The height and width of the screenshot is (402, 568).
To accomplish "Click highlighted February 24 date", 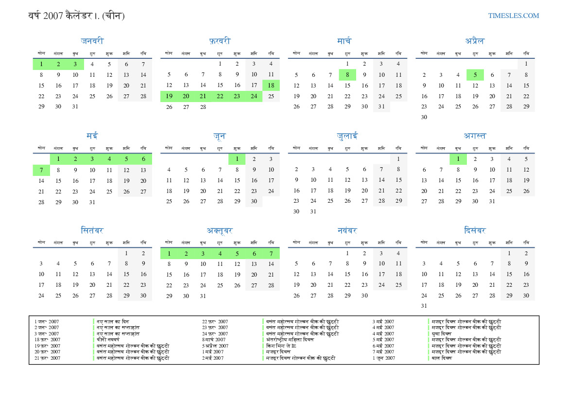I will tap(254, 96).
